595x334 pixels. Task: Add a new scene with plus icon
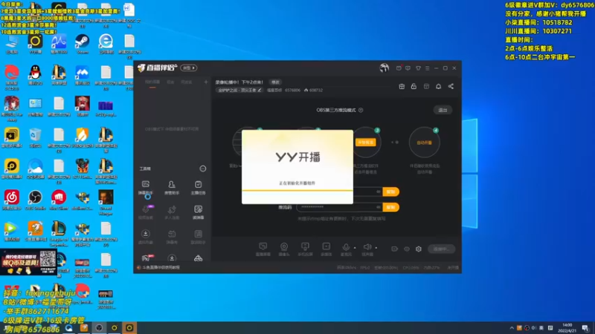coord(206,82)
